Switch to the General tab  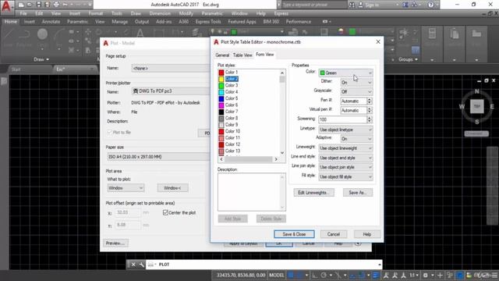pos(222,55)
